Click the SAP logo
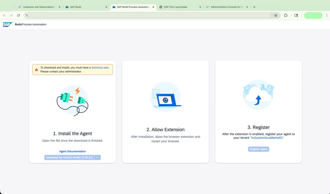Viewport: 330px width, 194px height. 8,24
